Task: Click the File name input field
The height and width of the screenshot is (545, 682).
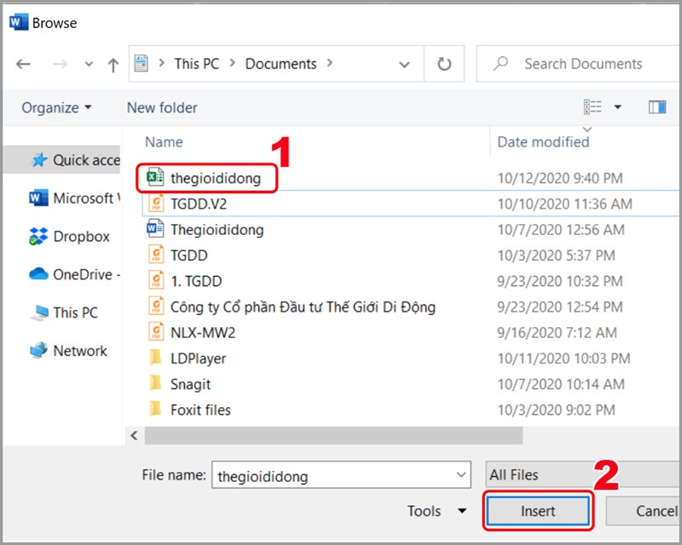Action: pyautogui.click(x=341, y=475)
